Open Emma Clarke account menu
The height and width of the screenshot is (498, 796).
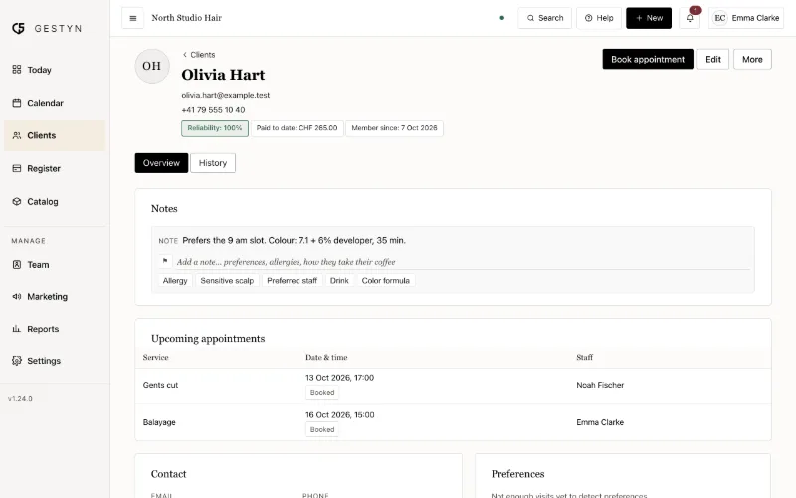click(x=746, y=18)
